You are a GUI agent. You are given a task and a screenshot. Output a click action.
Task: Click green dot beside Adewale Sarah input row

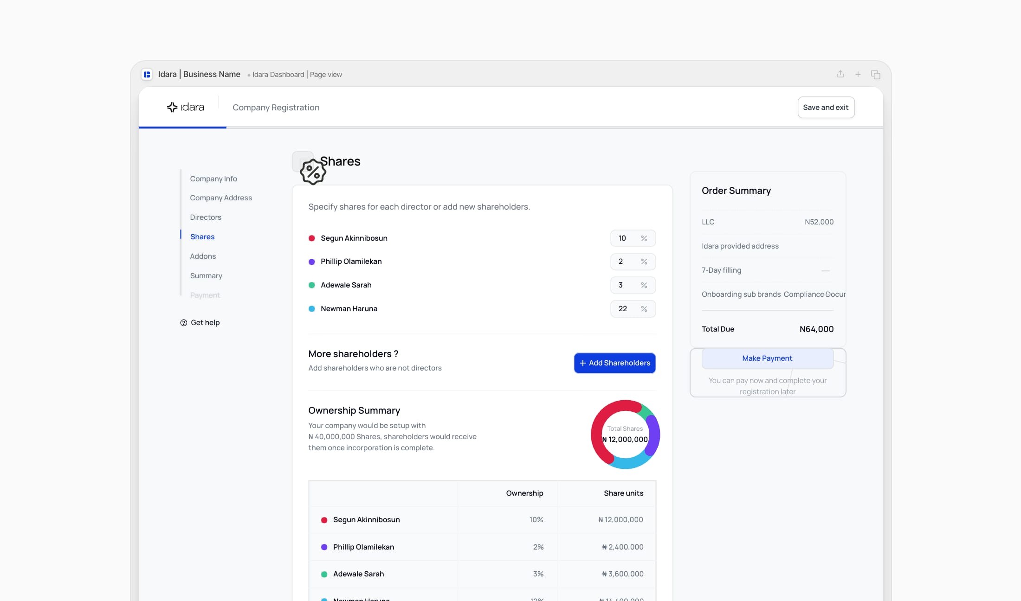(312, 285)
